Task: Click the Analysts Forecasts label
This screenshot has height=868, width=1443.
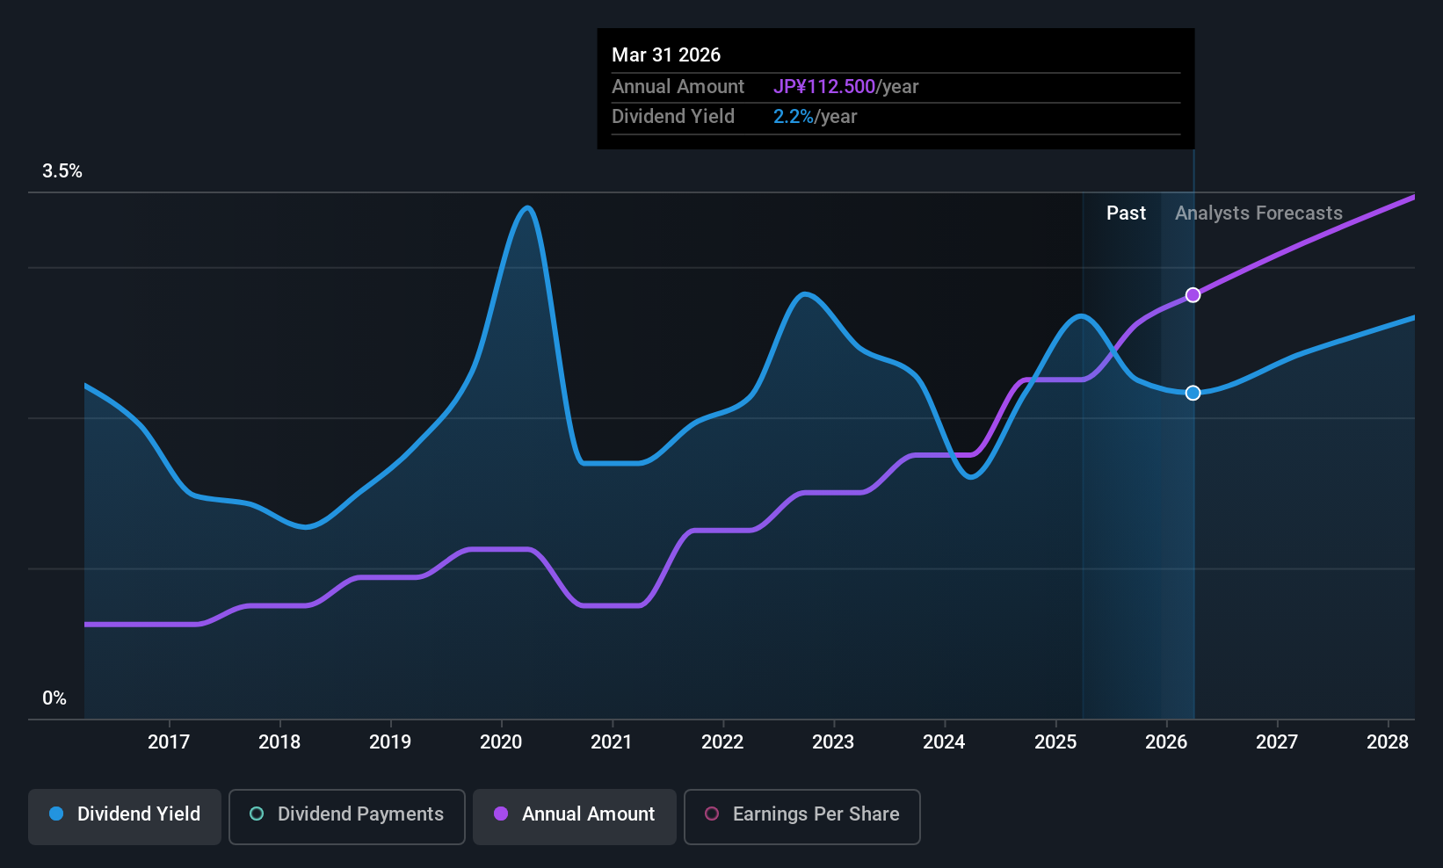Action: (x=1258, y=213)
